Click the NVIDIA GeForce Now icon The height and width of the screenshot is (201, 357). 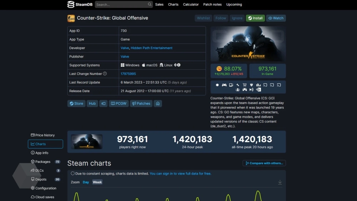[x=258, y=90]
